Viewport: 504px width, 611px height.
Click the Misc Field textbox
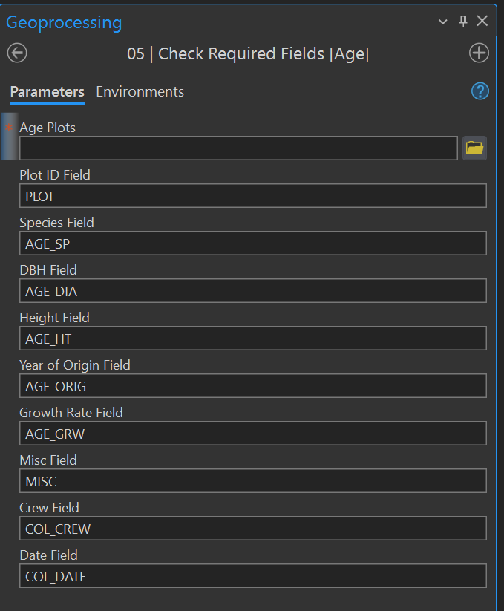pos(252,481)
